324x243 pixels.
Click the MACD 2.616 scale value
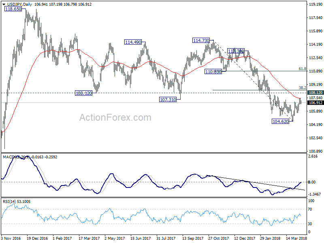click(x=313, y=156)
